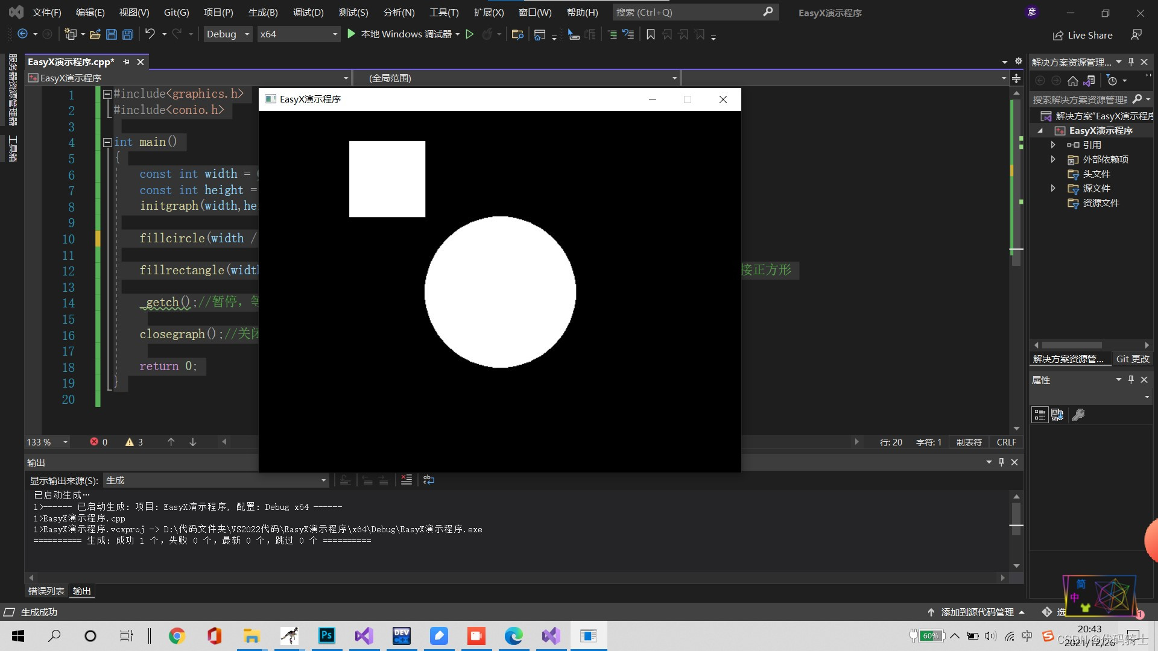Start without debugging using the hollow green play icon
The image size is (1158, 651).
(470, 34)
